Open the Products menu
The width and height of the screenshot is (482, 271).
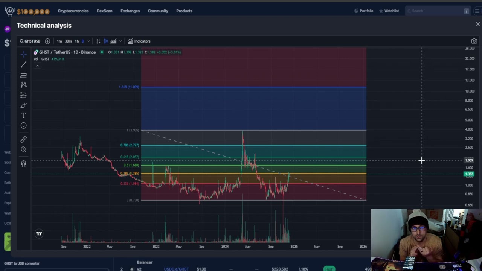click(184, 11)
